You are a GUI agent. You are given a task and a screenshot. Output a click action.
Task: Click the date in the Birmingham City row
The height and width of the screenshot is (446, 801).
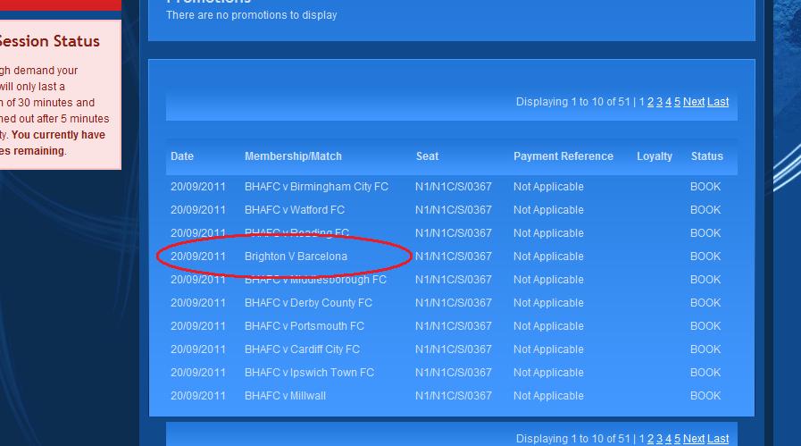click(x=197, y=187)
